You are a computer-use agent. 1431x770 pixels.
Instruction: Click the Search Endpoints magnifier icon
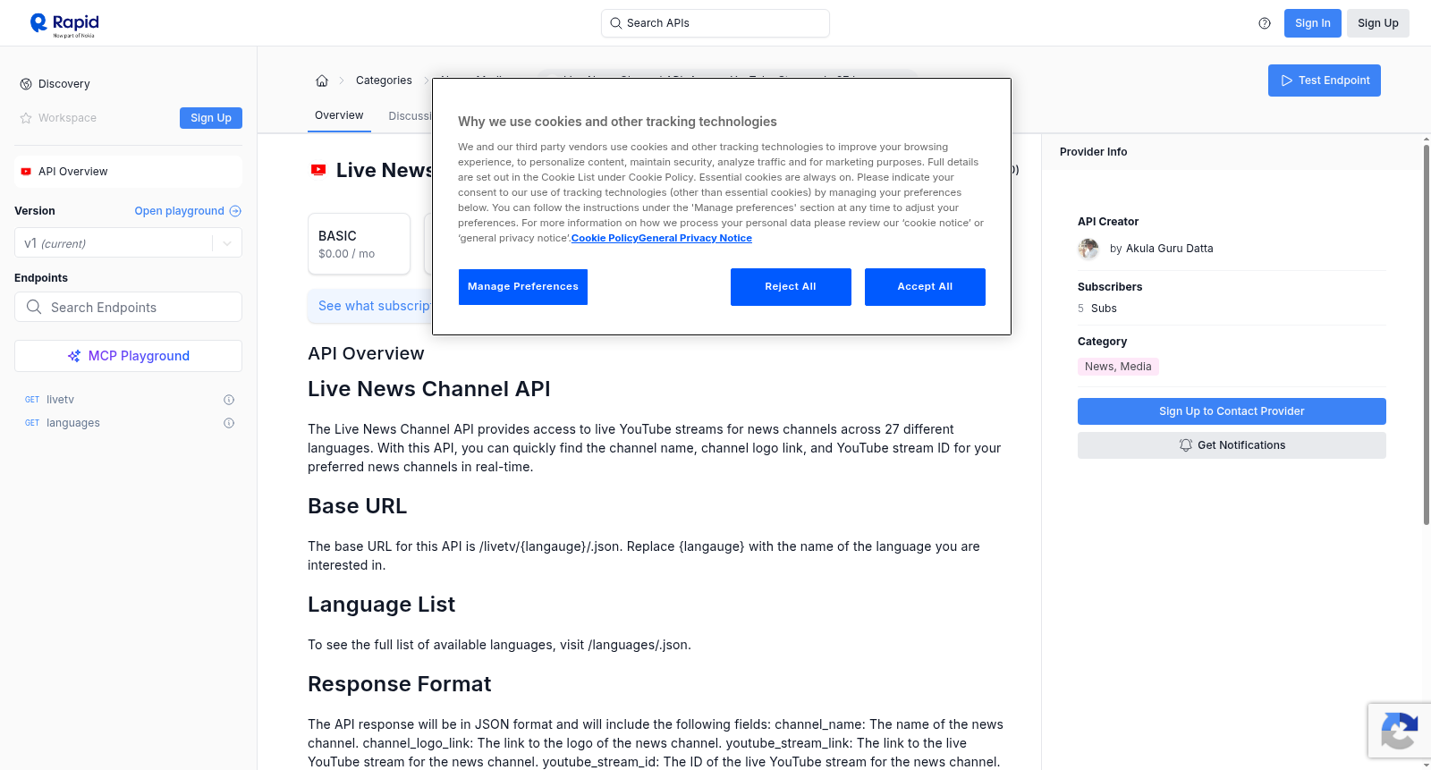[x=34, y=307]
